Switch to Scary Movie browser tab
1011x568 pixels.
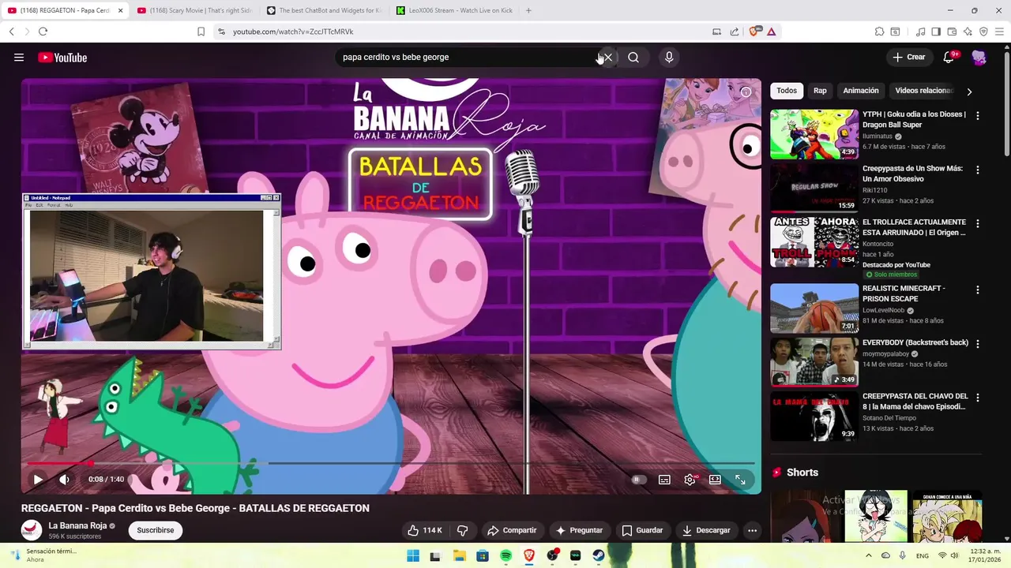[194, 10]
